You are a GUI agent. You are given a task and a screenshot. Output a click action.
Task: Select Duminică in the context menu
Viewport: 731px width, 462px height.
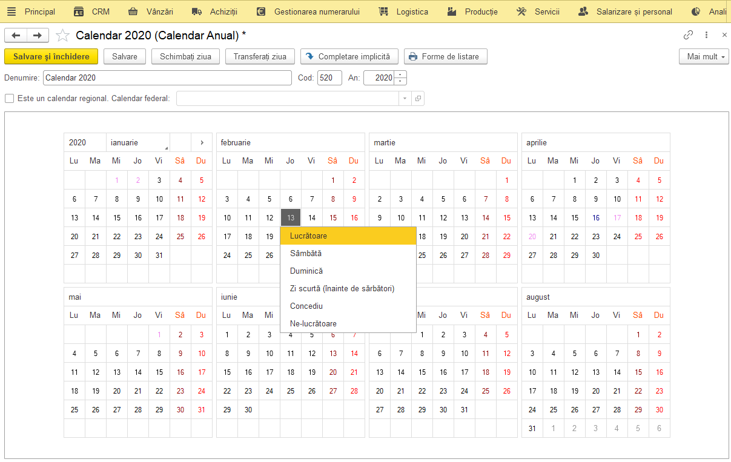coord(348,271)
